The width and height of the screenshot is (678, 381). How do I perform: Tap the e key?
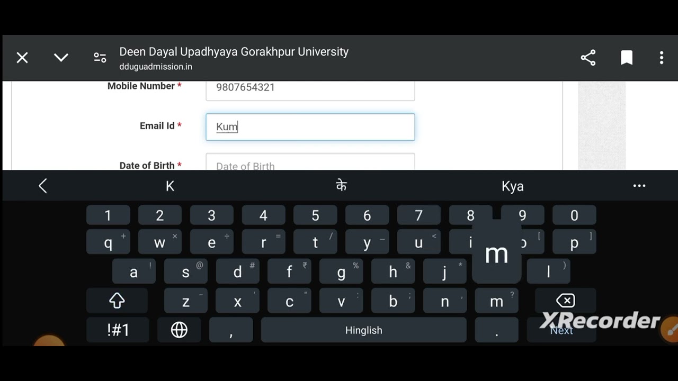[212, 242]
